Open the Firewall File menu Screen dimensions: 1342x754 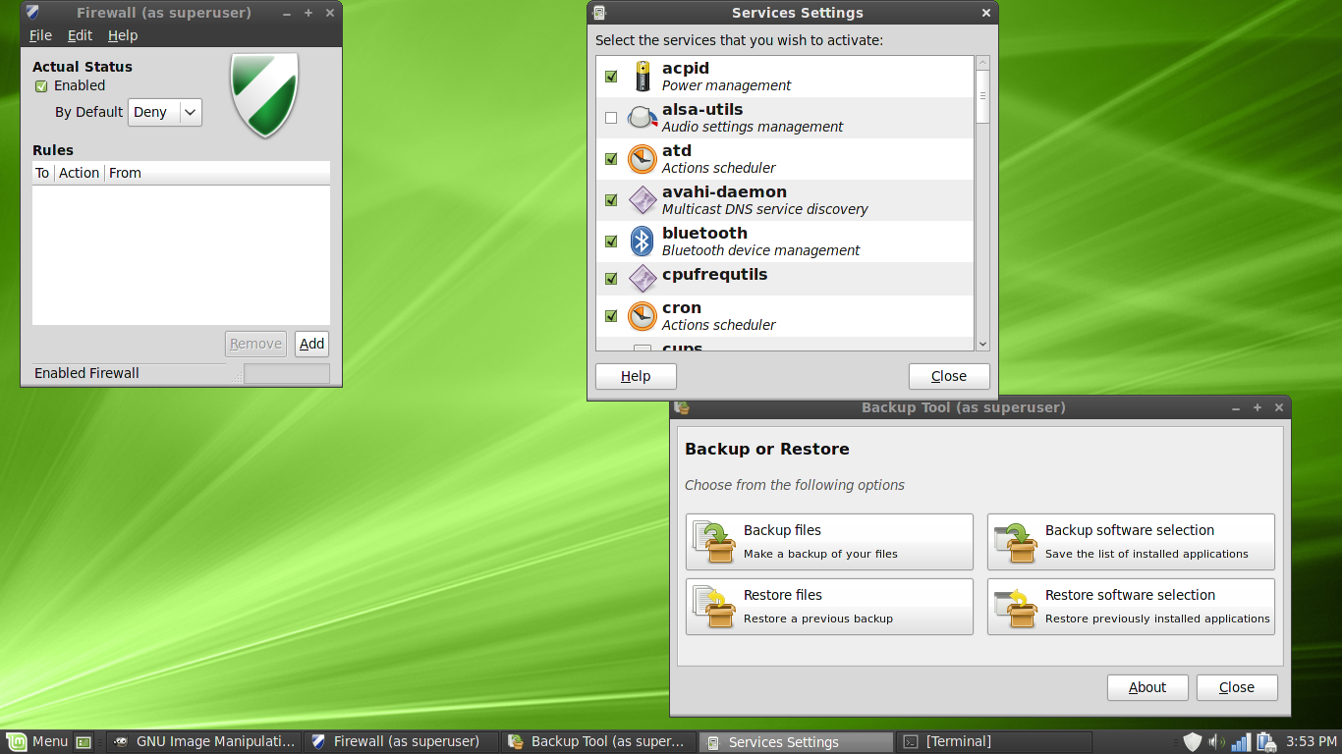pos(40,35)
